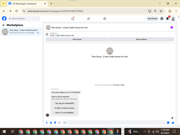Screen dimensions: 180x135
Task: Click the Mark.pack1@gmail.com message bubble
Action: click(x=66, y=93)
